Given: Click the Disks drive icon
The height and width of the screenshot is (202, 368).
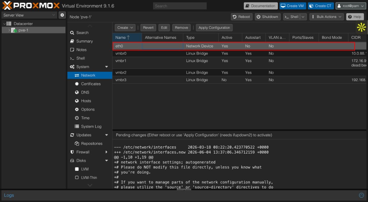Looking at the screenshot, I should [72, 160].
